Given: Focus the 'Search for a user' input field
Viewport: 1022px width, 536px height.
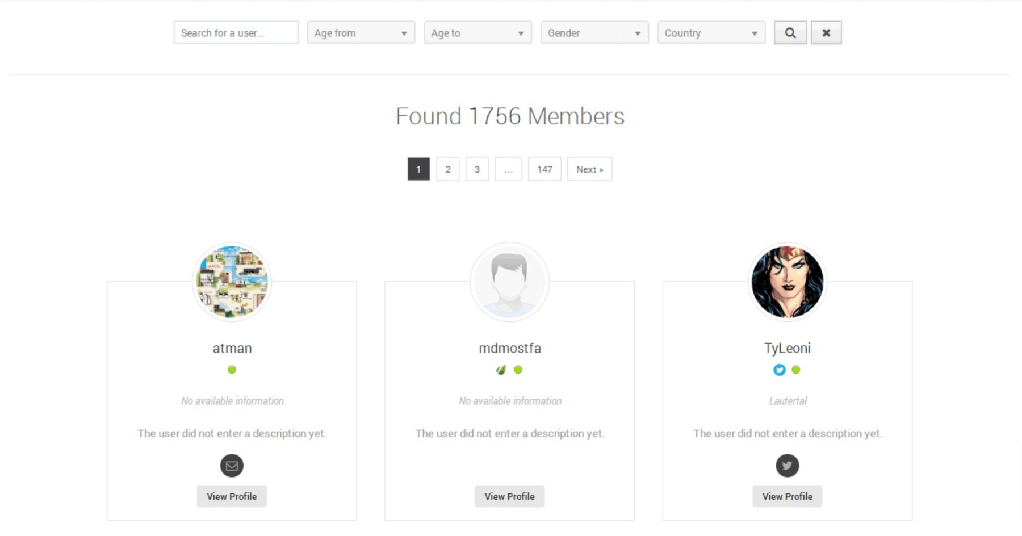Looking at the screenshot, I should tap(236, 32).
